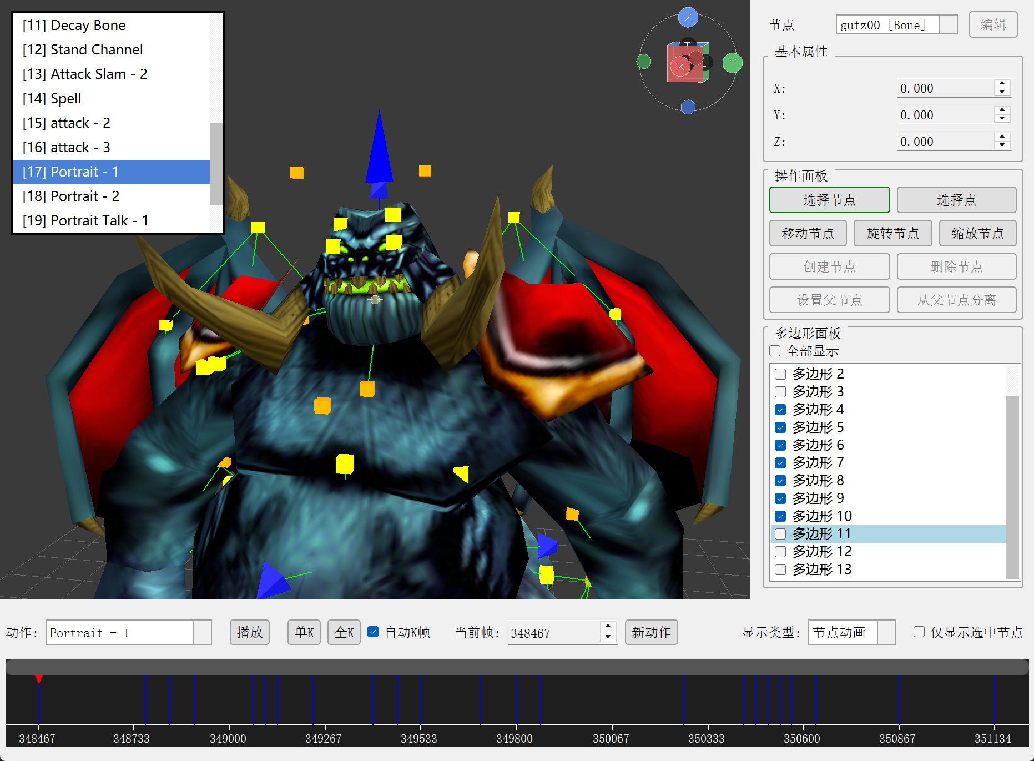The image size is (1034, 761).
Task: Click the 选择点 button
Action: 956,200
